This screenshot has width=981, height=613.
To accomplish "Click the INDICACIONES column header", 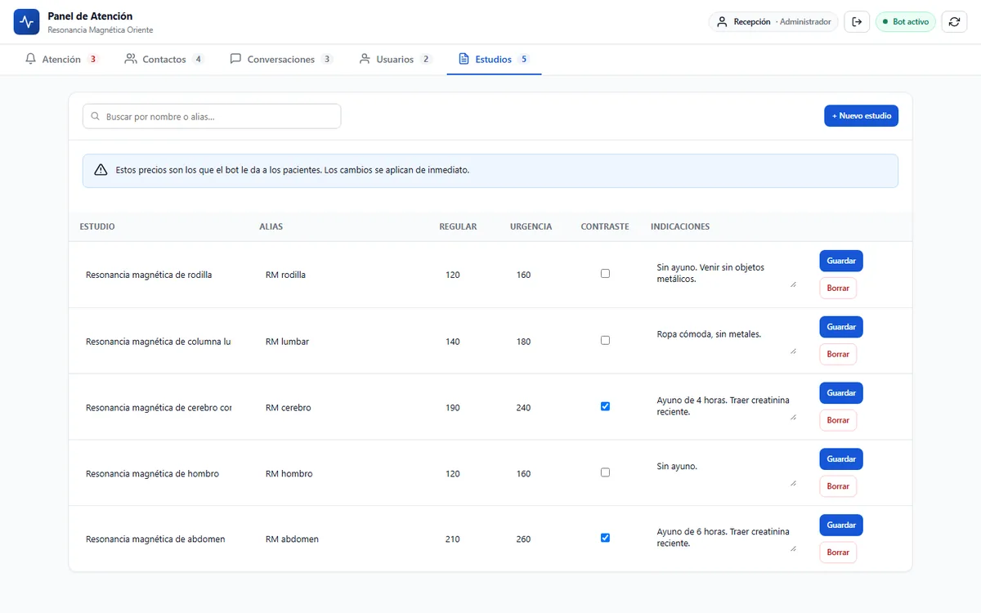I will click(x=680, y=226).
